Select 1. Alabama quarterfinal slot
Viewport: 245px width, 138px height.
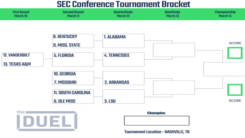point(124,41)
